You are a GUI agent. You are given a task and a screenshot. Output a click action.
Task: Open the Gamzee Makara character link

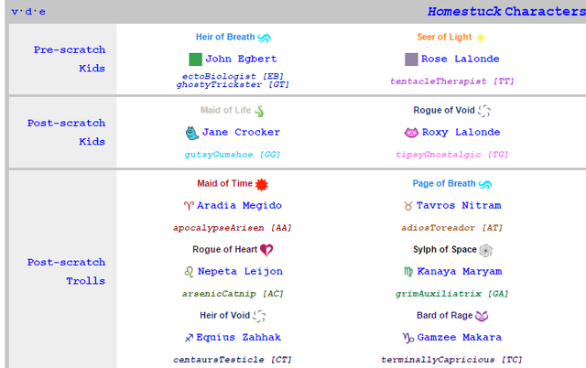coord(460,338)
